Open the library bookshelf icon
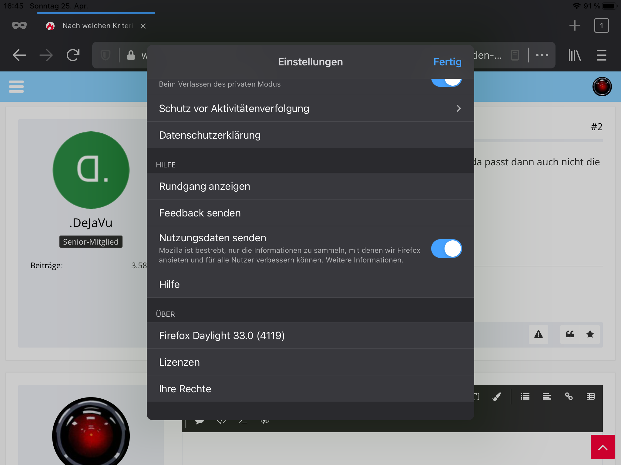Screen dimensions: 621x465 tap(574, 55)
